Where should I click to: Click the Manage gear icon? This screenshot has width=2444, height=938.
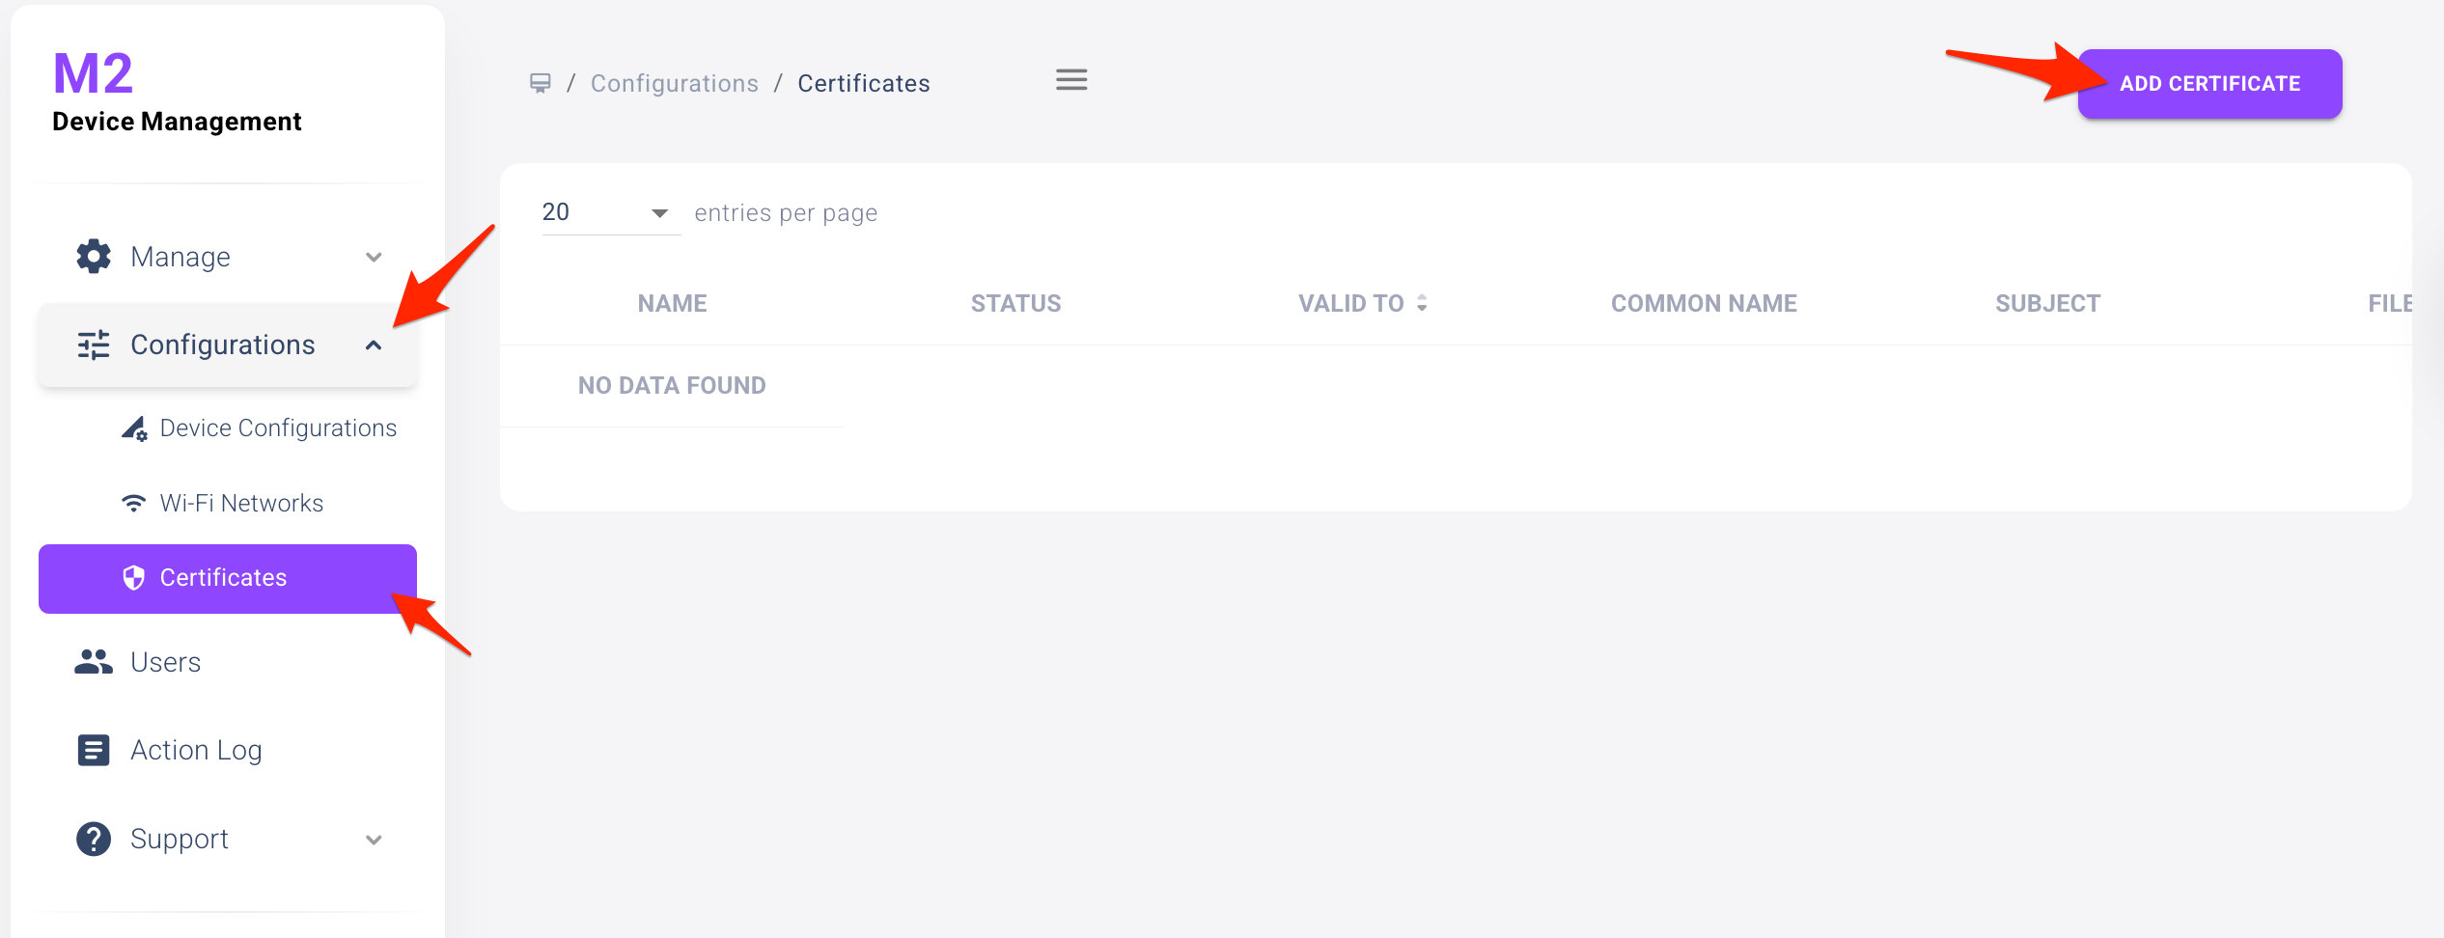pos(94,257)
